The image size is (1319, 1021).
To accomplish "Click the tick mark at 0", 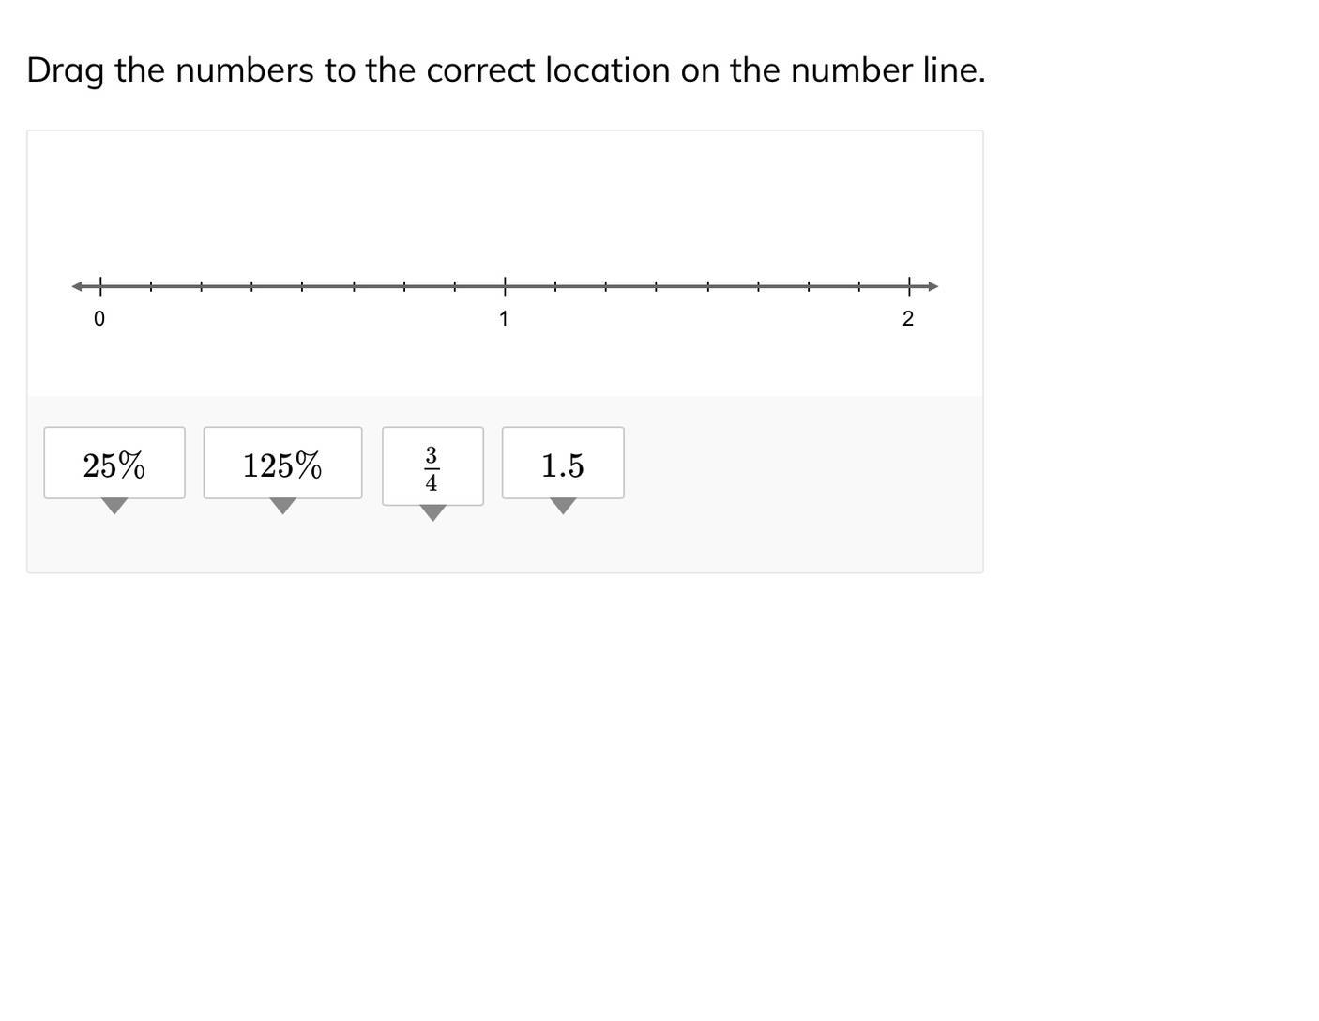I will (100, 286).
